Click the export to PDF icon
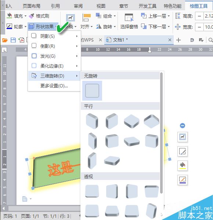 pyautogui.click(x=21, y=40)
